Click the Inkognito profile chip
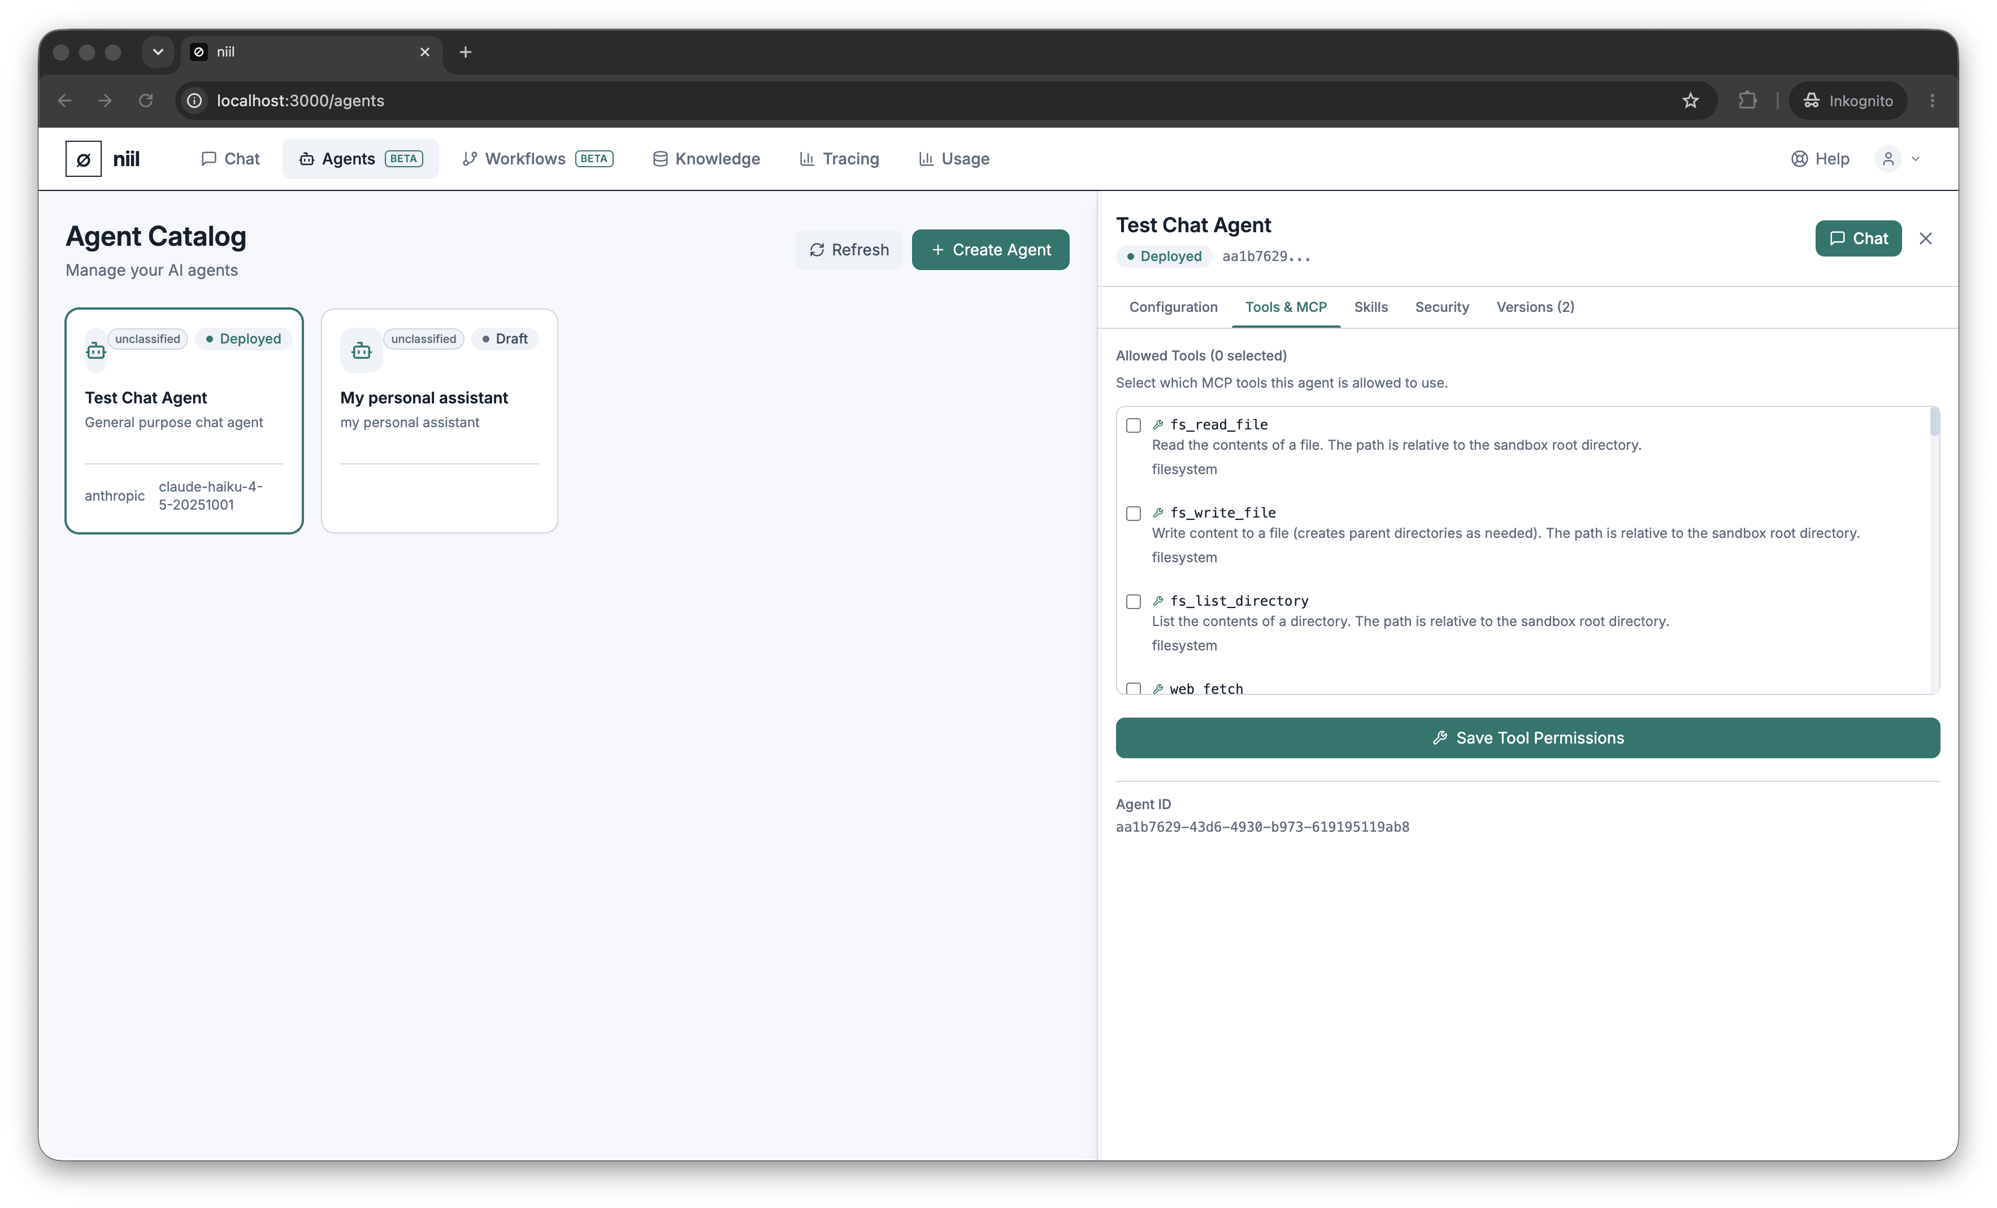Screen dimensions: 1997x1208 tap(1848, 101)
